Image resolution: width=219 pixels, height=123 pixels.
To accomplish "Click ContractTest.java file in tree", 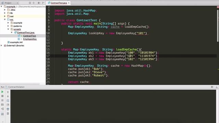I will point(26,32).
